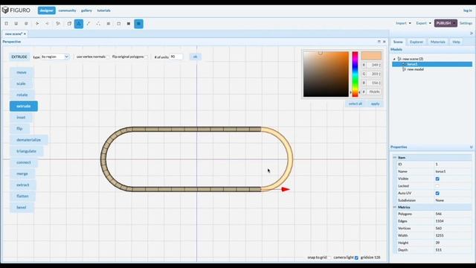Select new model in the Models tree
Screen dimensions: 476x268
(415, 69)
